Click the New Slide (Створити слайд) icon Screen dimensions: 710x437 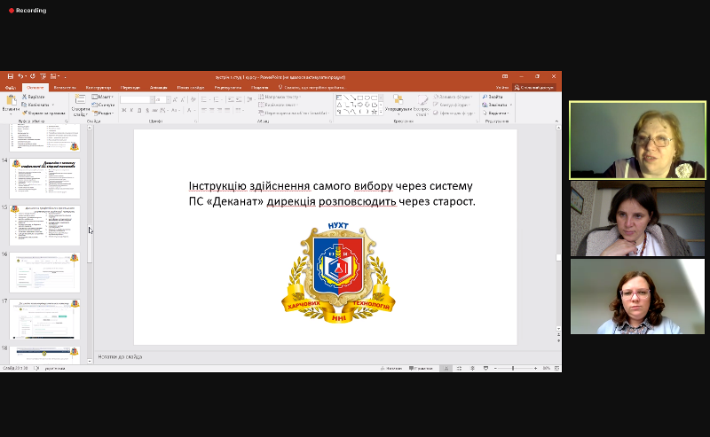80,103
